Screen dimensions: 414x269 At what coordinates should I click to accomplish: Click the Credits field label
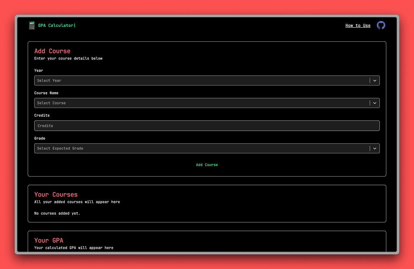42,115
